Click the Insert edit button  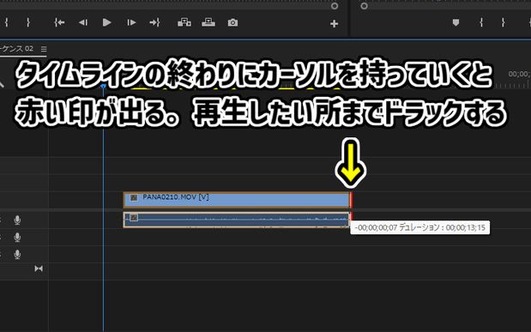pos(184,22)
